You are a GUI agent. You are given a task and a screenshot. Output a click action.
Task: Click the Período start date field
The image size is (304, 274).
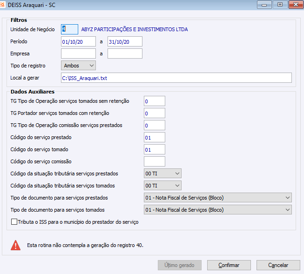tap(78, 41)
